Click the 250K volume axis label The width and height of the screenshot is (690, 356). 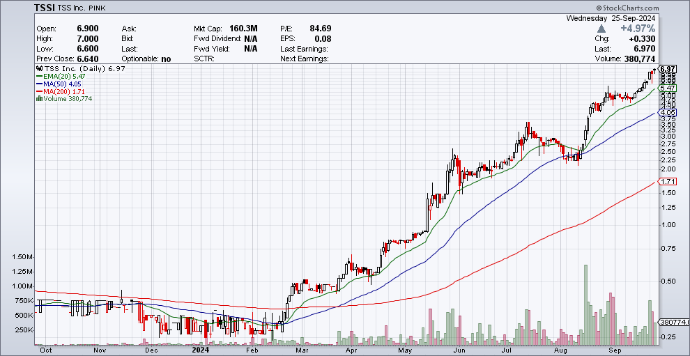click(24, 330)
